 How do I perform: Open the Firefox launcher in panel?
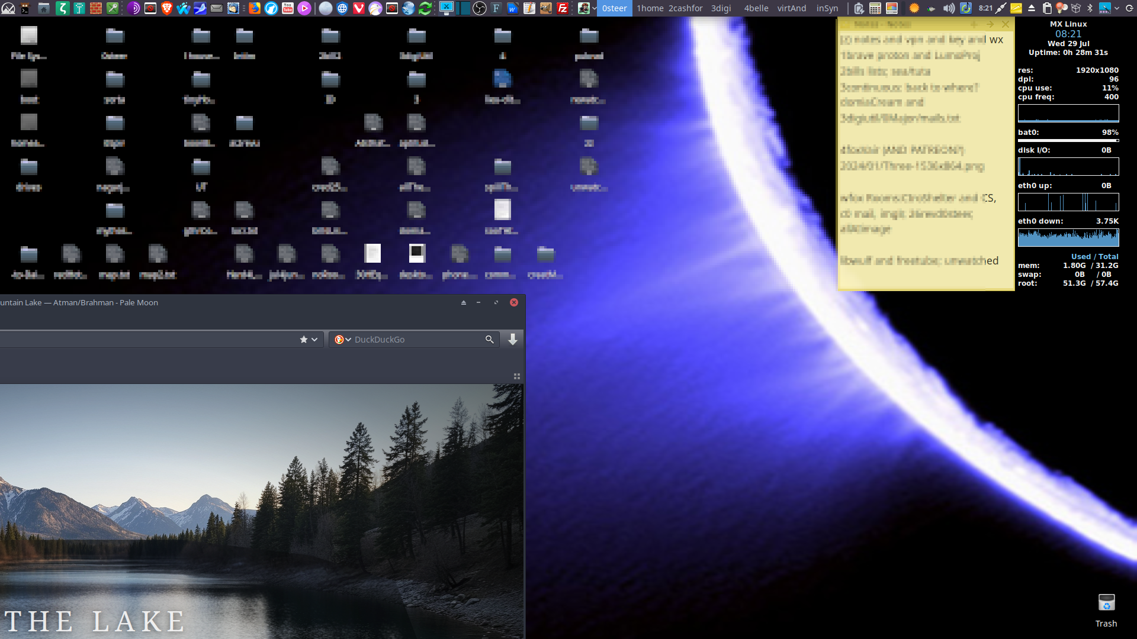pyautogui.click(x=255, y=8)
